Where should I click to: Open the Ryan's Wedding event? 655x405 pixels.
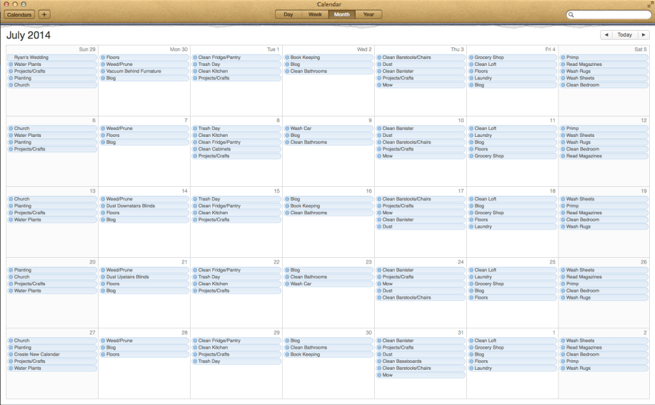click(x=40, y=58)
